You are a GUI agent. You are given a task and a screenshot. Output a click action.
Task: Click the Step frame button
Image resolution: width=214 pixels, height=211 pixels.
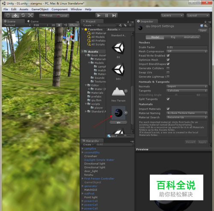click(114, 15)
